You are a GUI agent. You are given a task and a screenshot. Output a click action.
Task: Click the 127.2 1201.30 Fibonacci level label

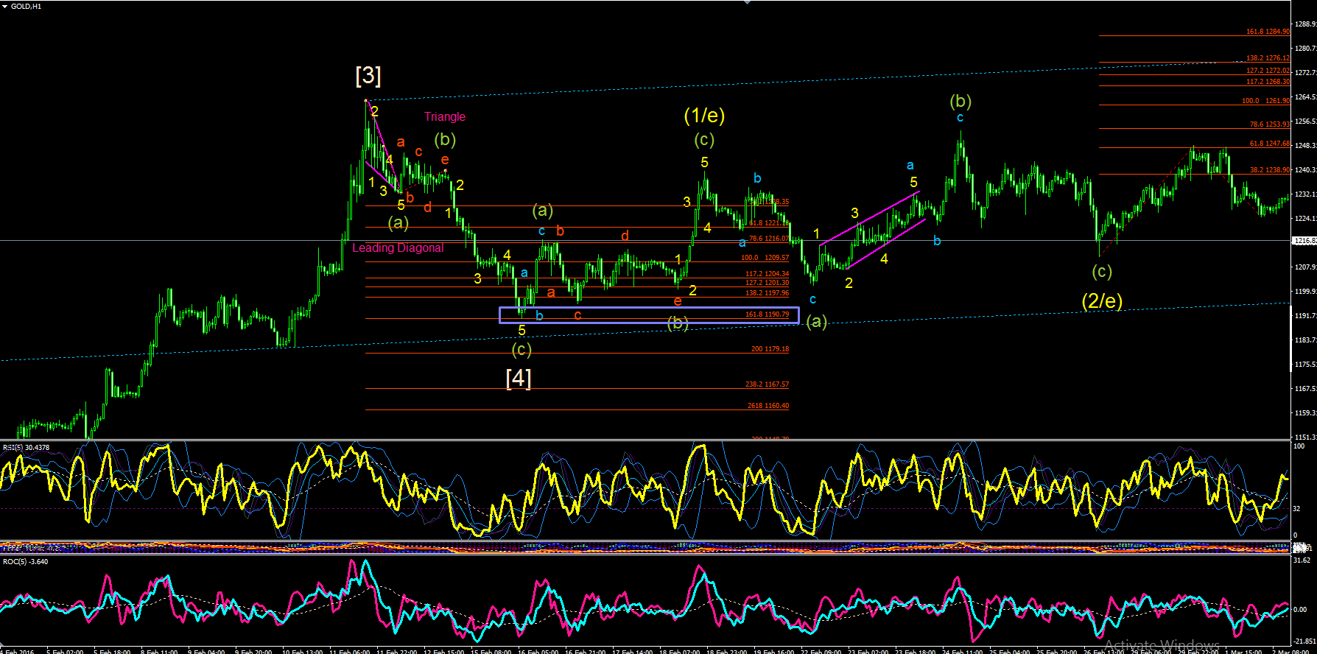pyautogui.click(x=767, y=283)
